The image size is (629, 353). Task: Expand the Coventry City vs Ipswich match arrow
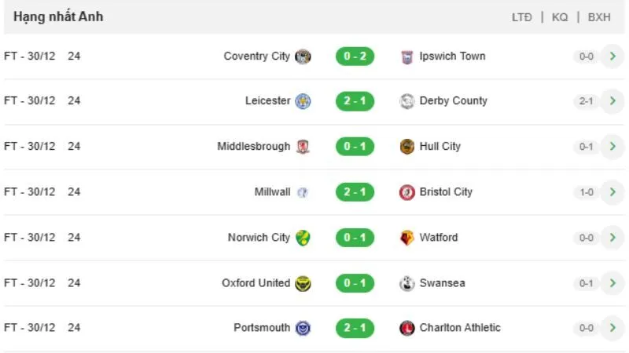(612, 56)
